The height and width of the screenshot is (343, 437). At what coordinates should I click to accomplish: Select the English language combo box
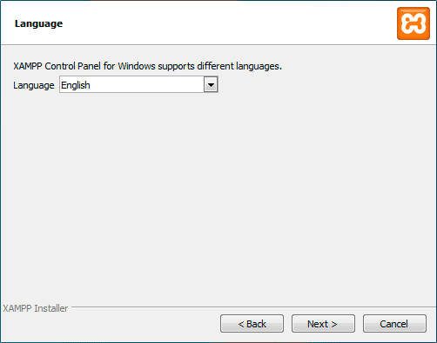point(138,84)
